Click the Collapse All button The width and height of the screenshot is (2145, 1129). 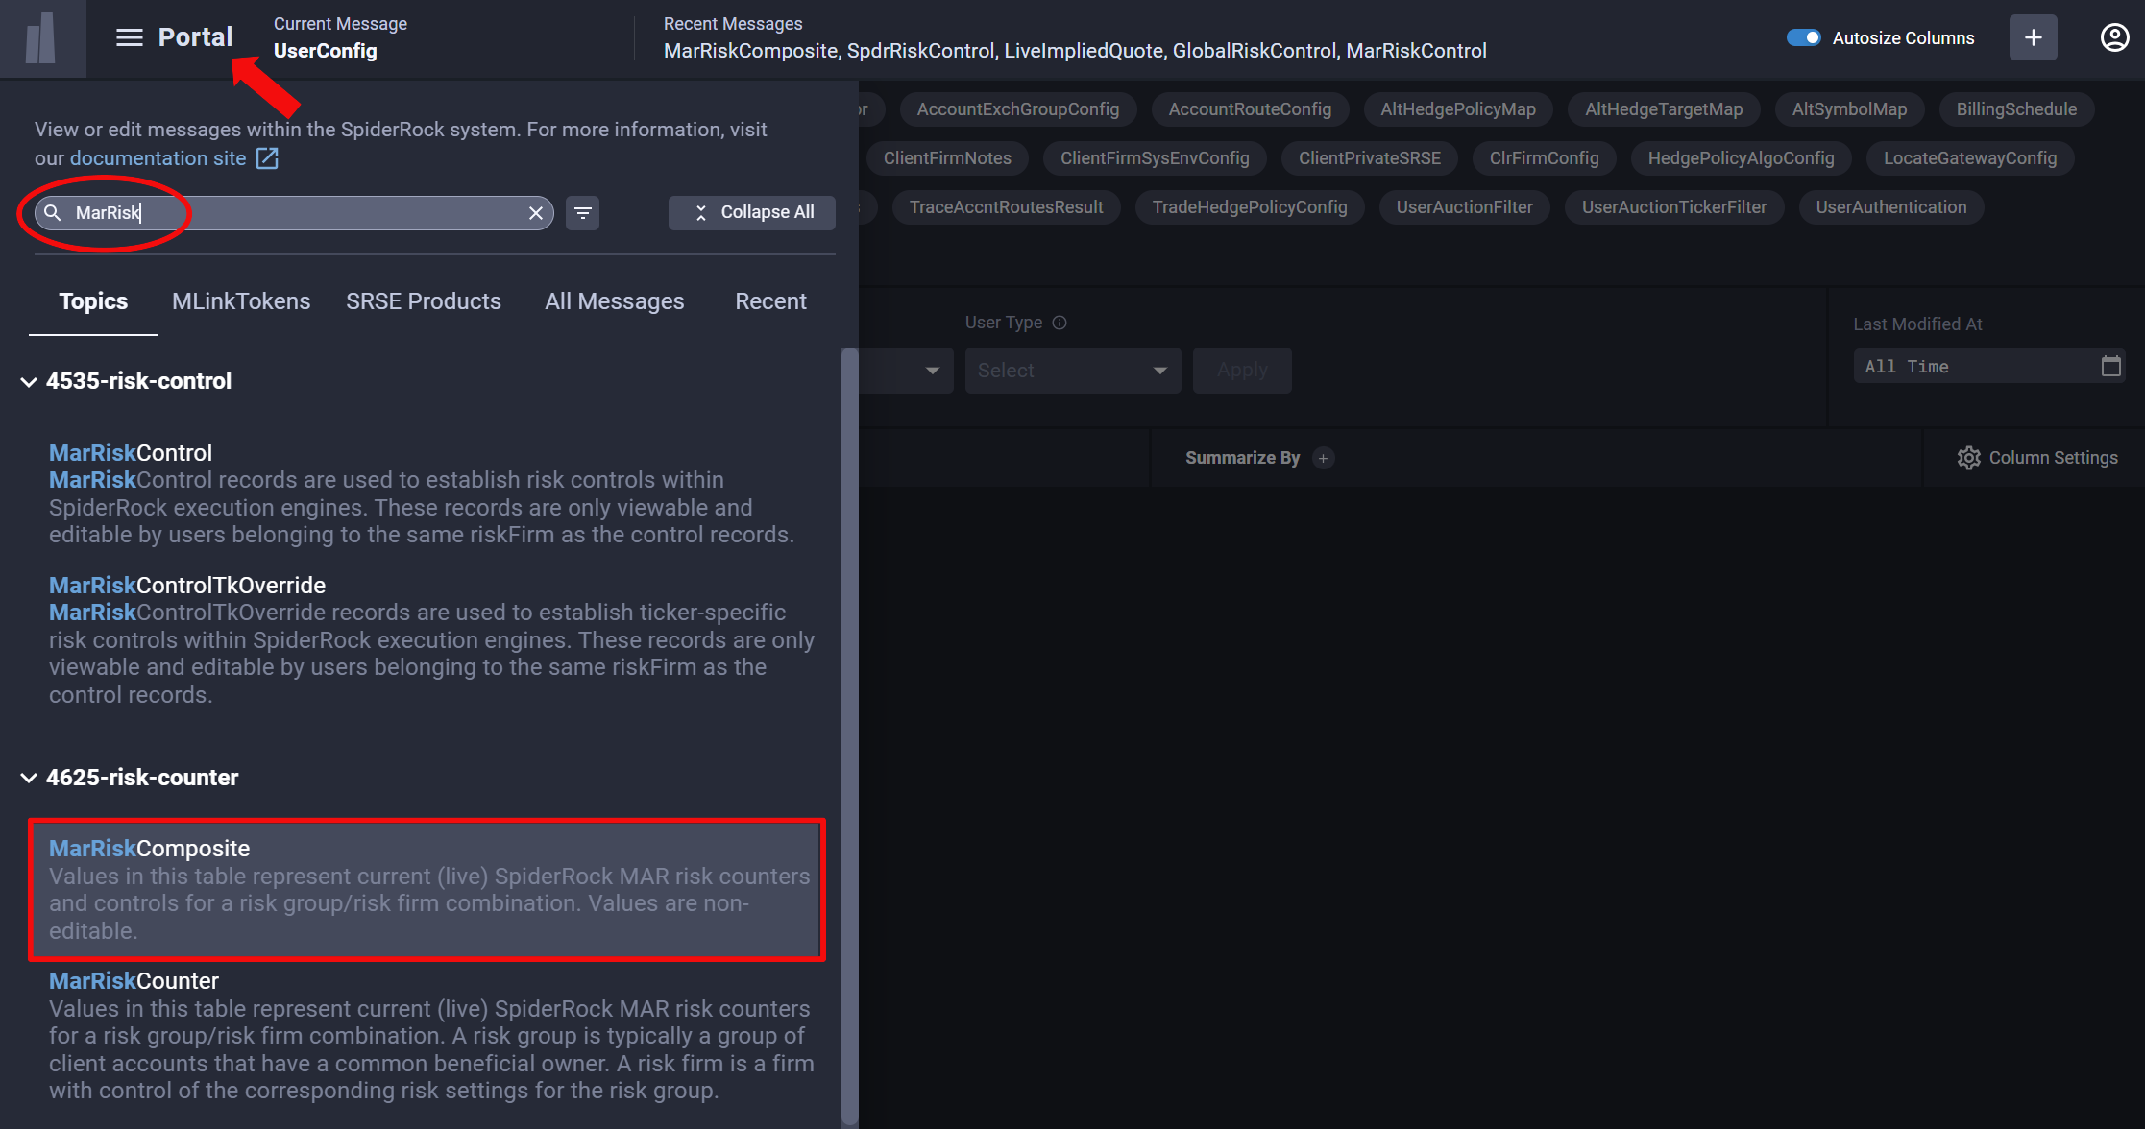[x=752, y=212]
